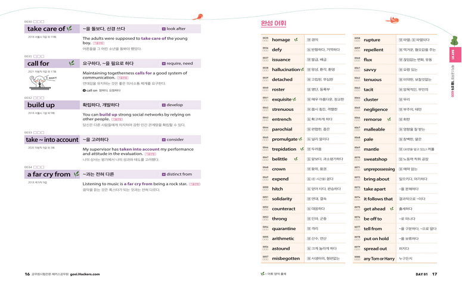Click the word 'solidarity' in the list
Screen dimensions: 462x286
point(282,199)
